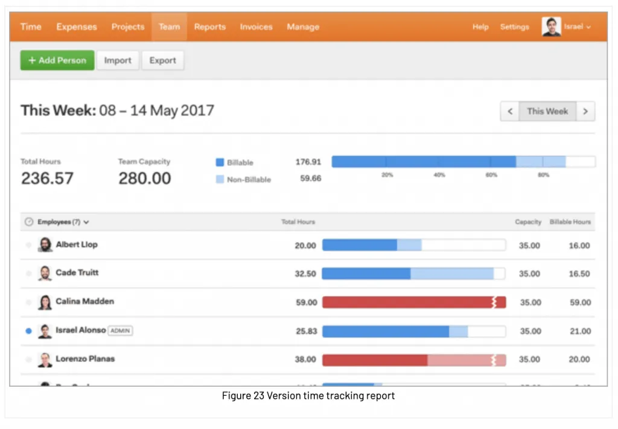
Task: Toggle status dot for Lorenzo Planas
Action: (28, 360)
